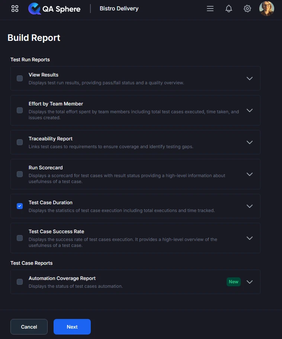The height and width of the screenshot is (339, 282).
Task: Open the notifications bell
Action: [x=229, y=9]
